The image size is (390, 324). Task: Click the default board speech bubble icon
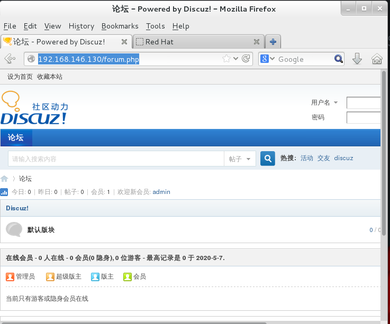[14, 229]
